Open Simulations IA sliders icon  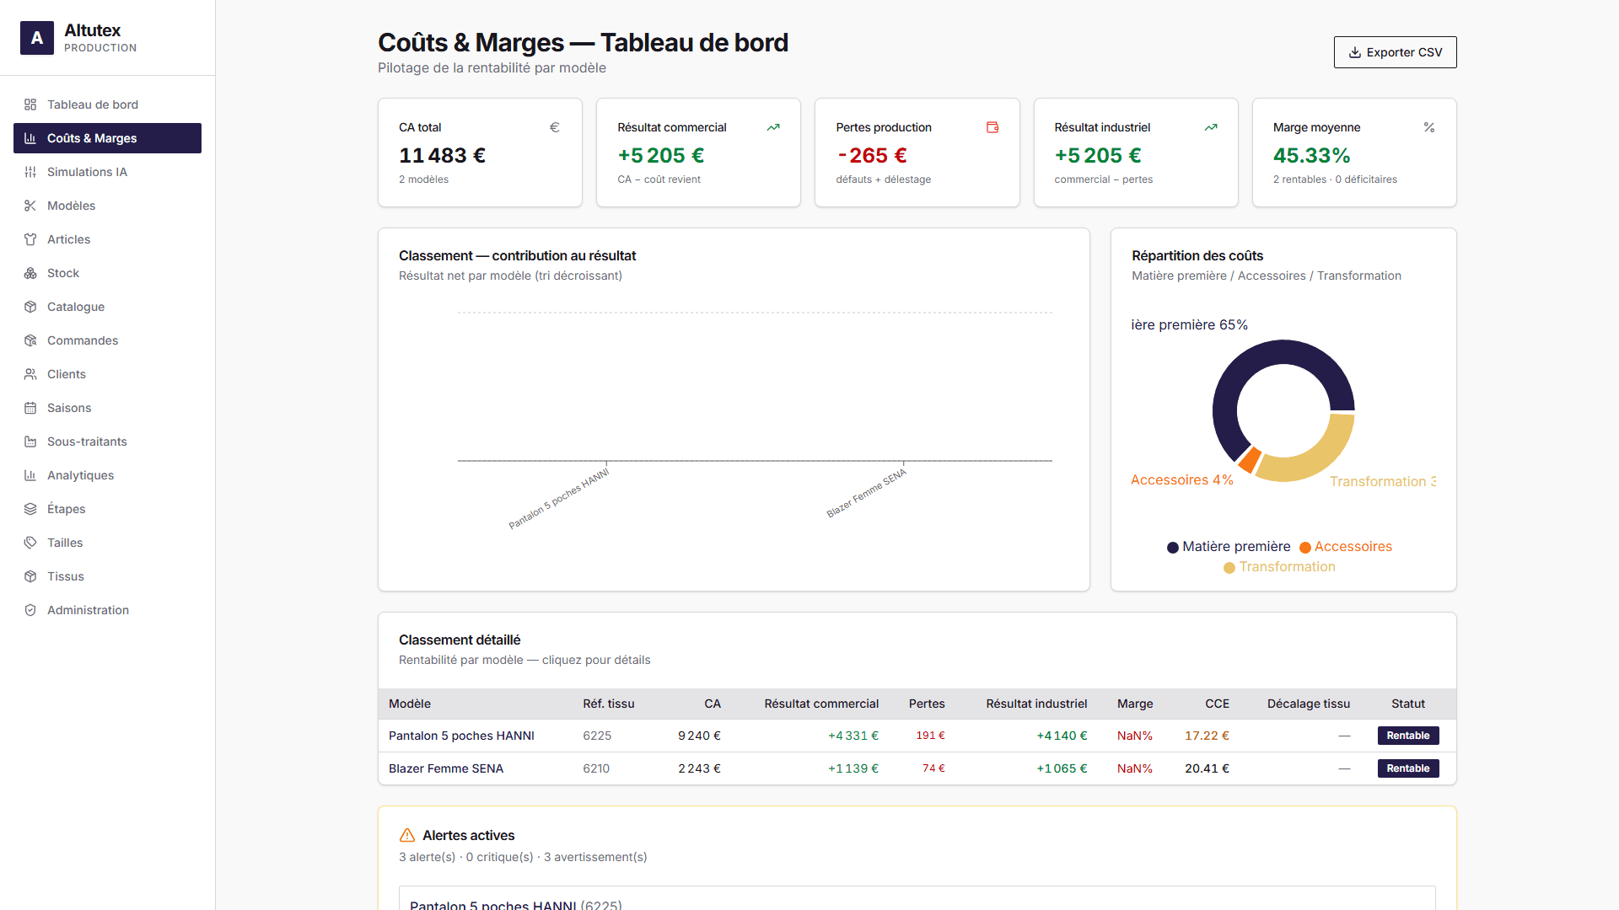coord(30,172)
